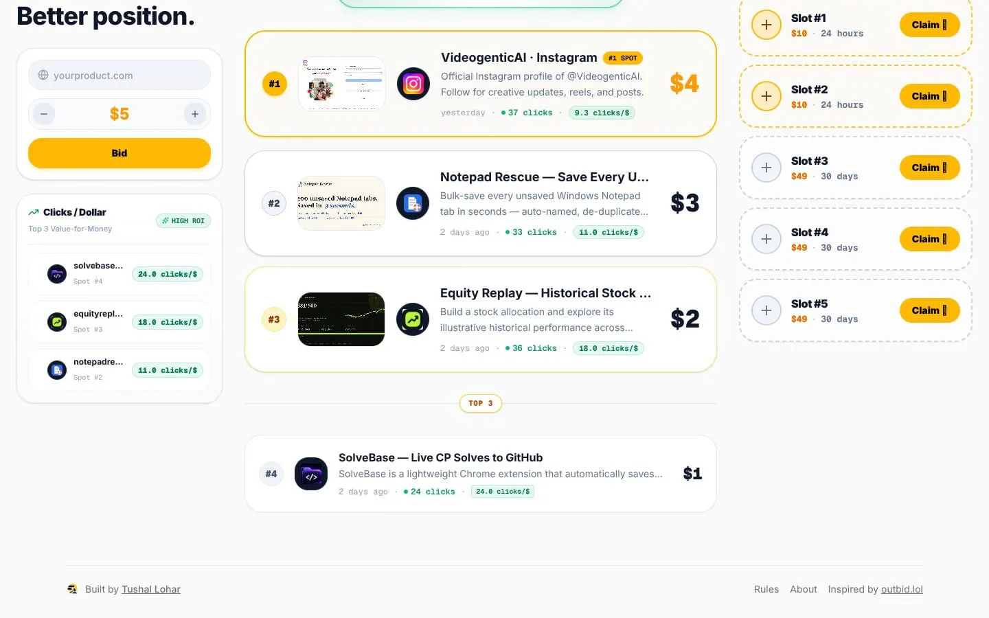989x618 pixels.
Task: Open the outbid.lol link
Action: (x=902, y=589)
